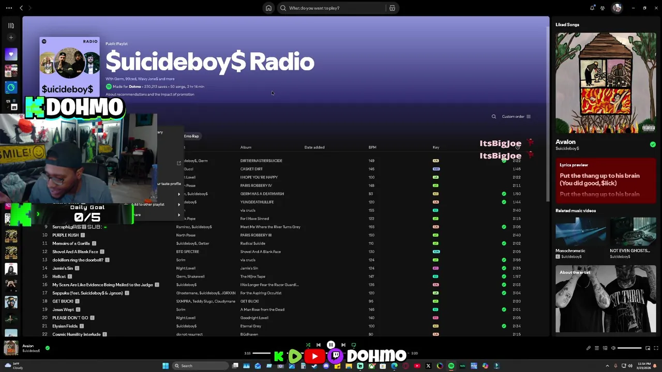Skip to previous track

pyautogui.click(x=319, y=345)
